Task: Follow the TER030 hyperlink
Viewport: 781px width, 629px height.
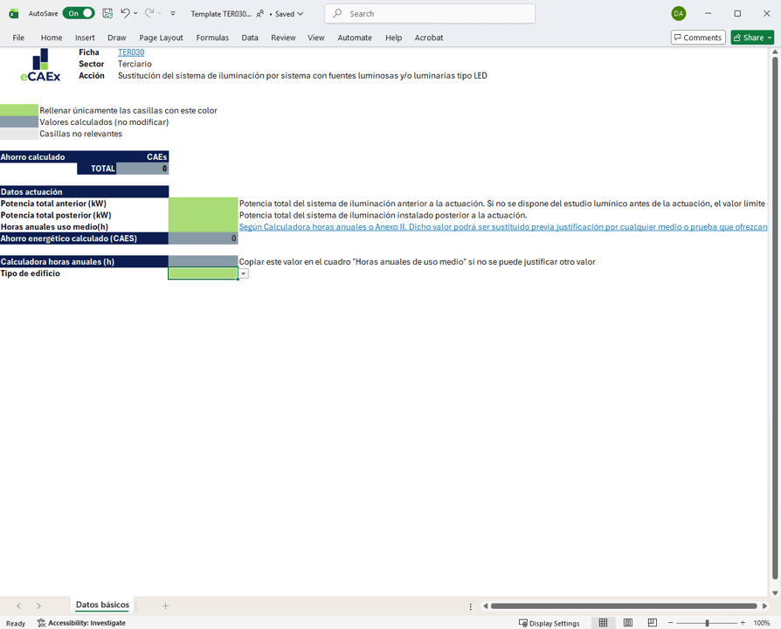Action: [x=129, y=52]
